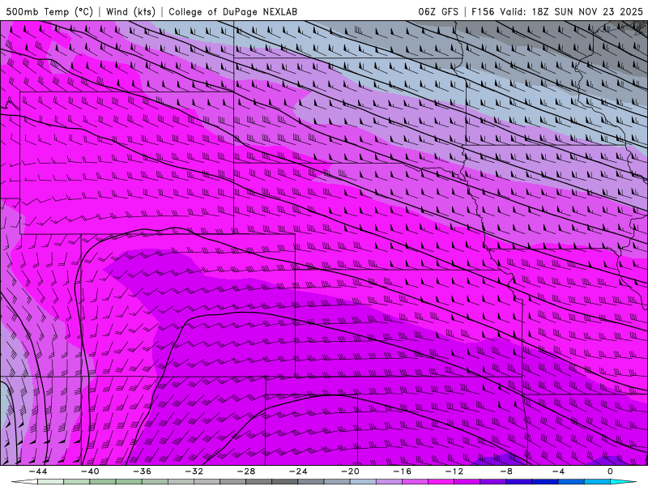Image resolution: width=648 pixels, height=486 pixels.
Task: Select the -4 legend label
Action: click(x=558, y=471)
